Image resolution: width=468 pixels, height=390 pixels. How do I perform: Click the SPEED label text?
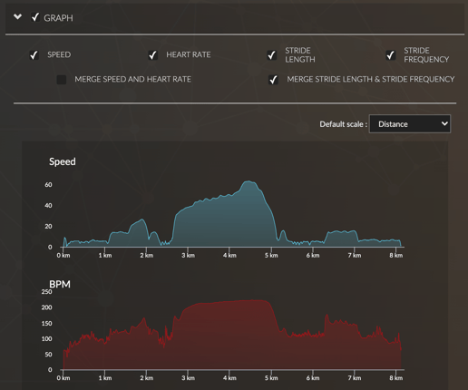(59, 54)
